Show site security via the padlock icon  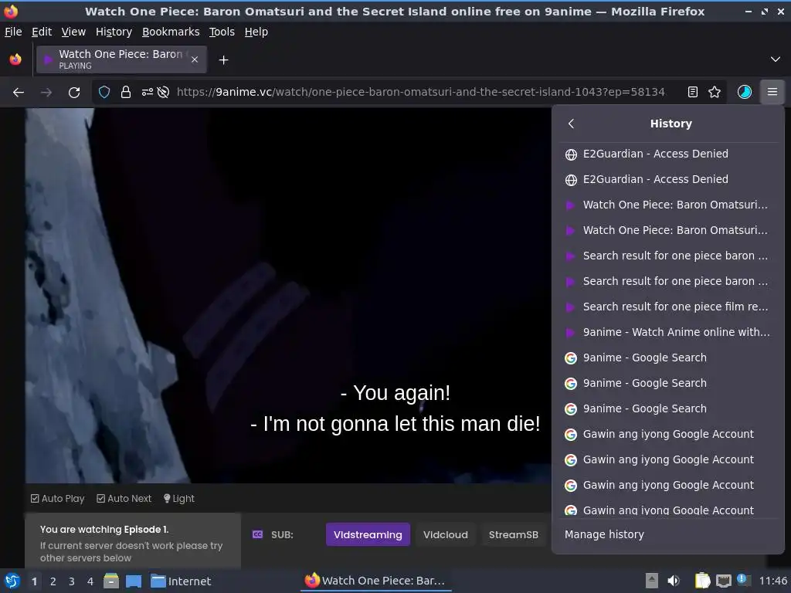126,93
